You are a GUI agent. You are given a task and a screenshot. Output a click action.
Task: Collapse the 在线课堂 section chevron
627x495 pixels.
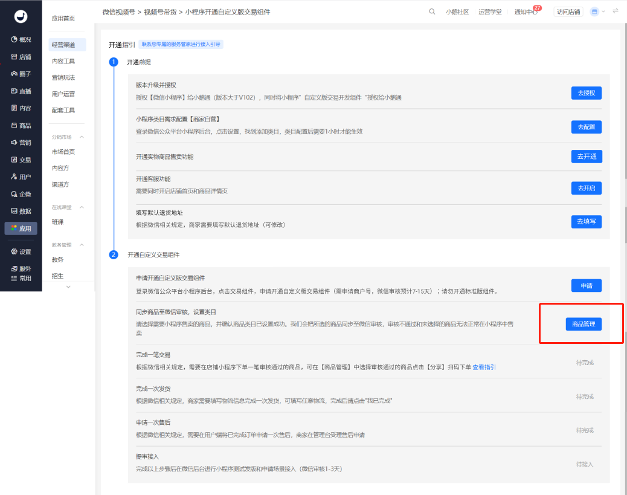(82, 207)
